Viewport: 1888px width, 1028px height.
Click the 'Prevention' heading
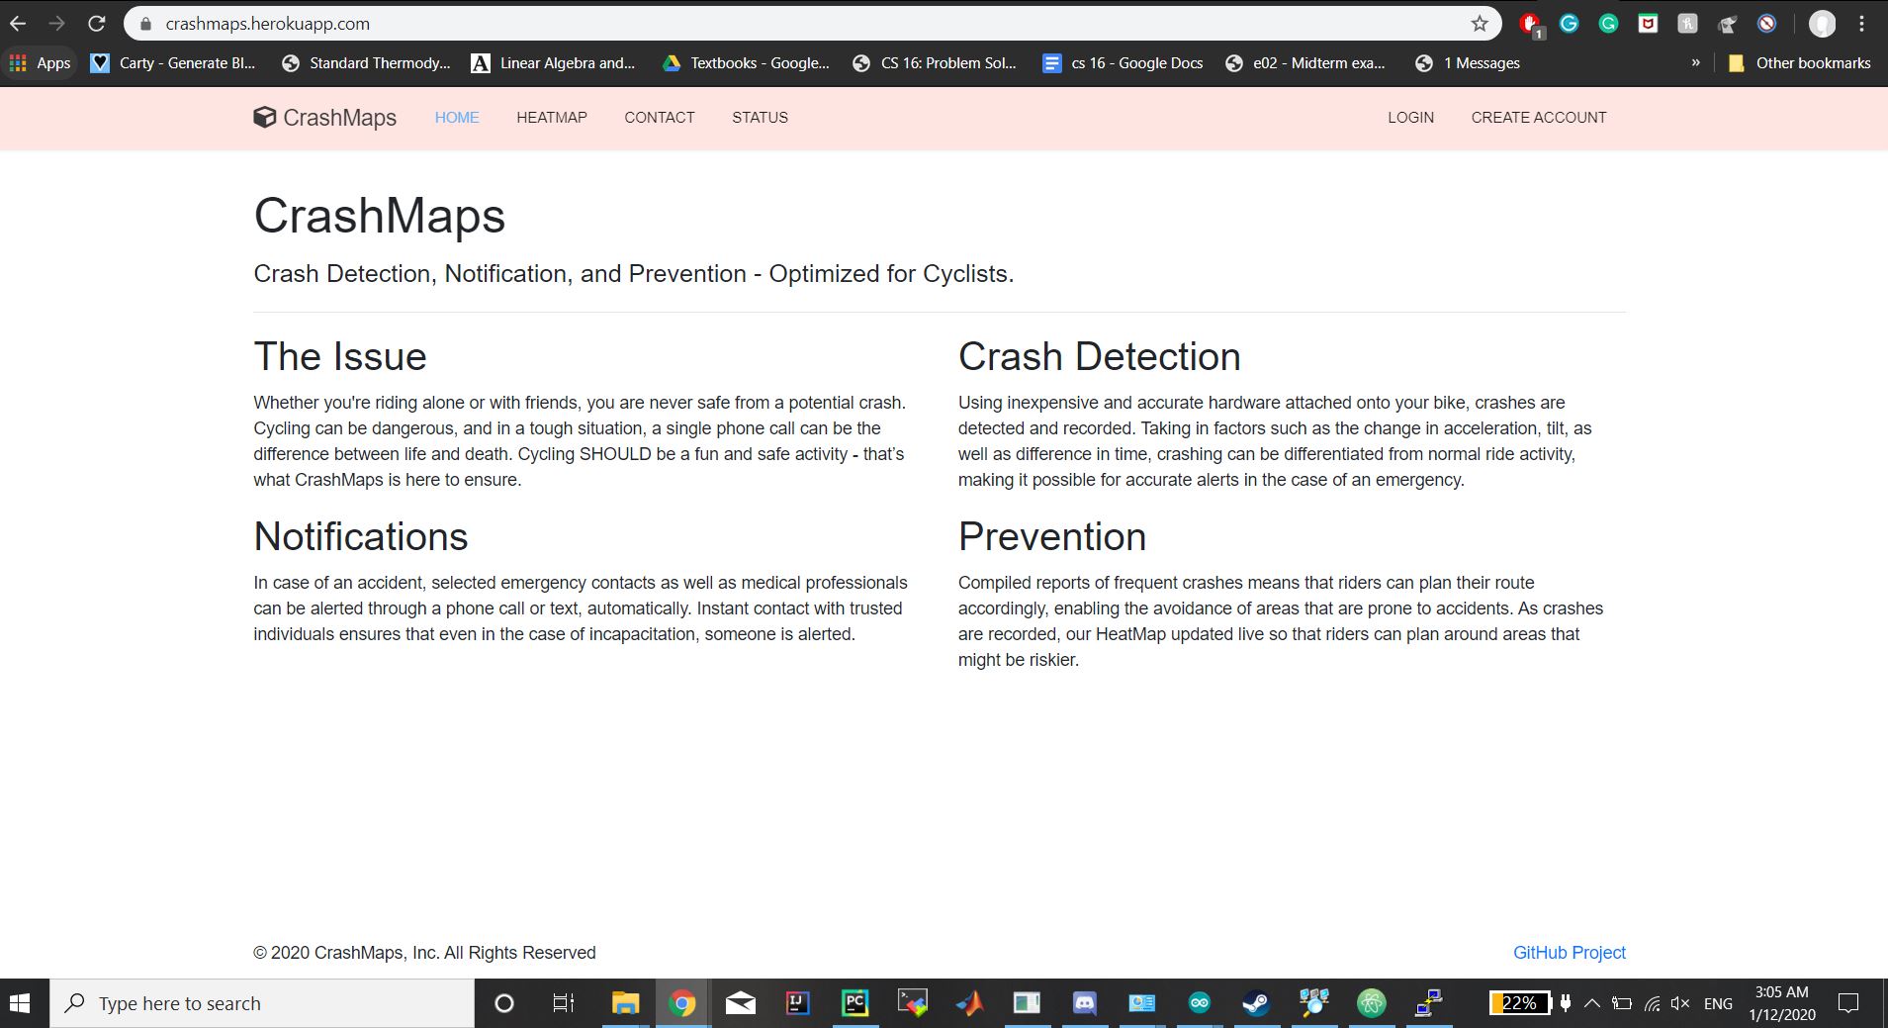1052,536
